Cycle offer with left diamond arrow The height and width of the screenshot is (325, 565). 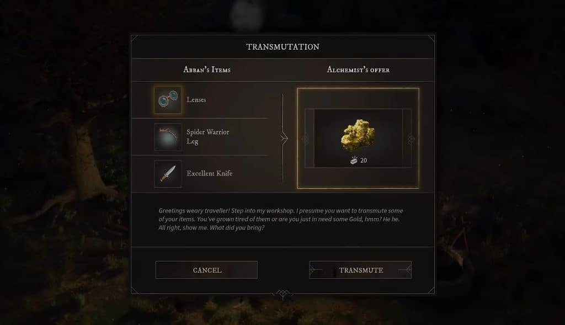(306, 138)
